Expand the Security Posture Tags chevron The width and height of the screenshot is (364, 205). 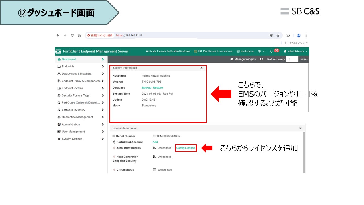pyautogui.click(x=103, y=95)
